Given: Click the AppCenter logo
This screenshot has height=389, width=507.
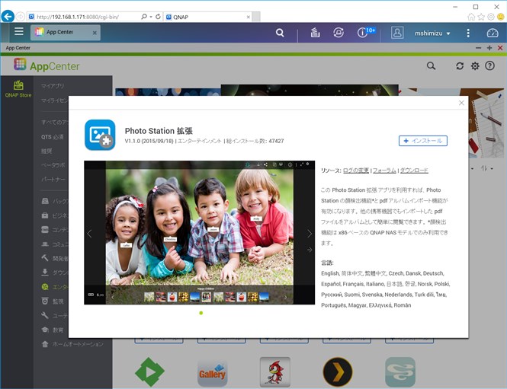Looking at the screenshot, I should (x=47, y=65).
